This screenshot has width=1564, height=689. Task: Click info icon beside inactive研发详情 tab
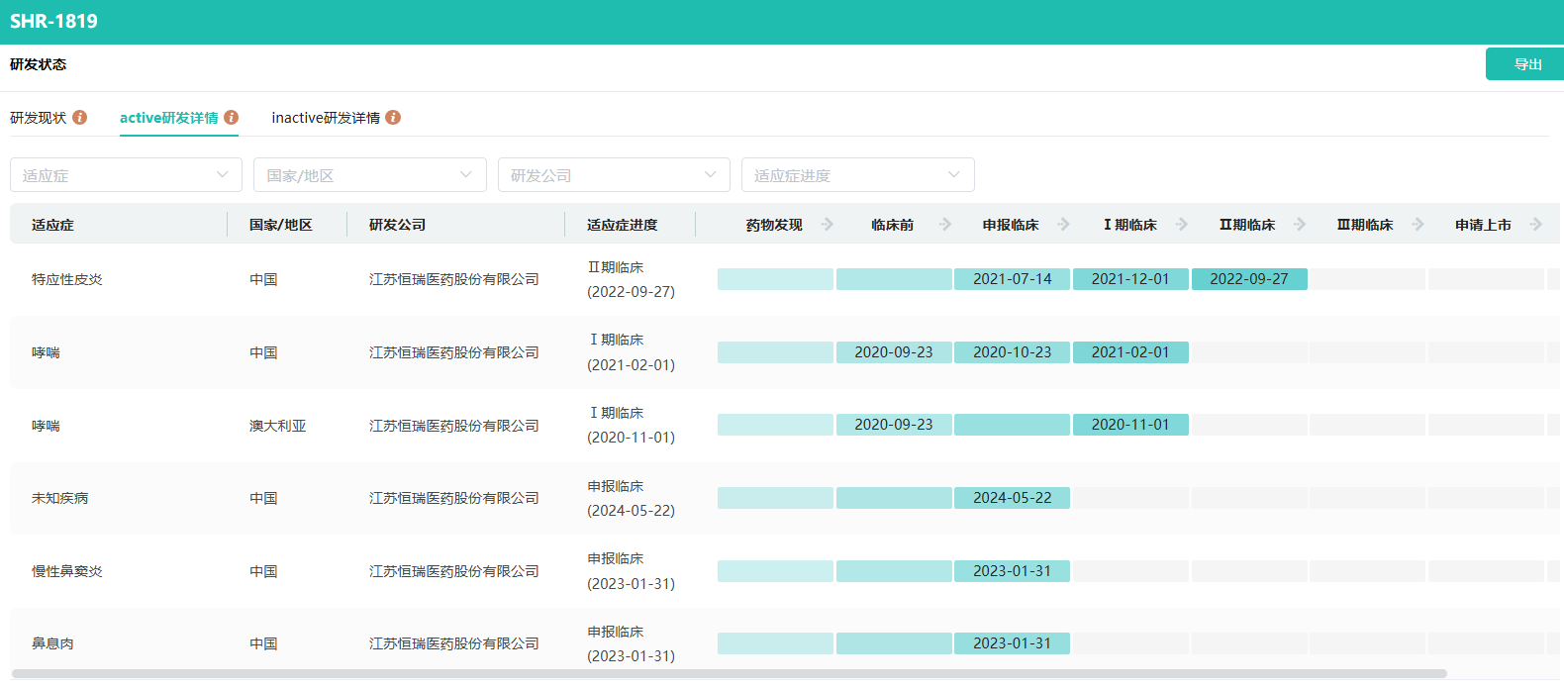point(393,118)
